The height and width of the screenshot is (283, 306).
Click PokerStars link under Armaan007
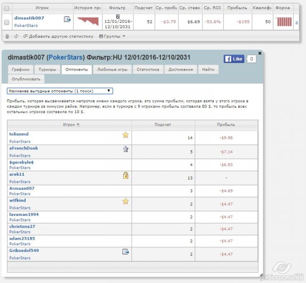click(20, 194)
